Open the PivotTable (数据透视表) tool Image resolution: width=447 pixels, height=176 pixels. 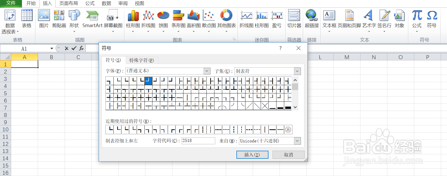[x=10, y=22]
